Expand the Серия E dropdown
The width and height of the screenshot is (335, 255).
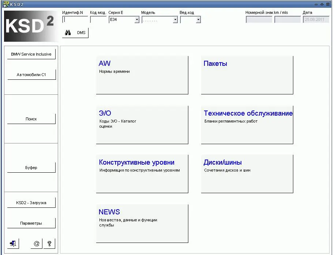point(137,20)
